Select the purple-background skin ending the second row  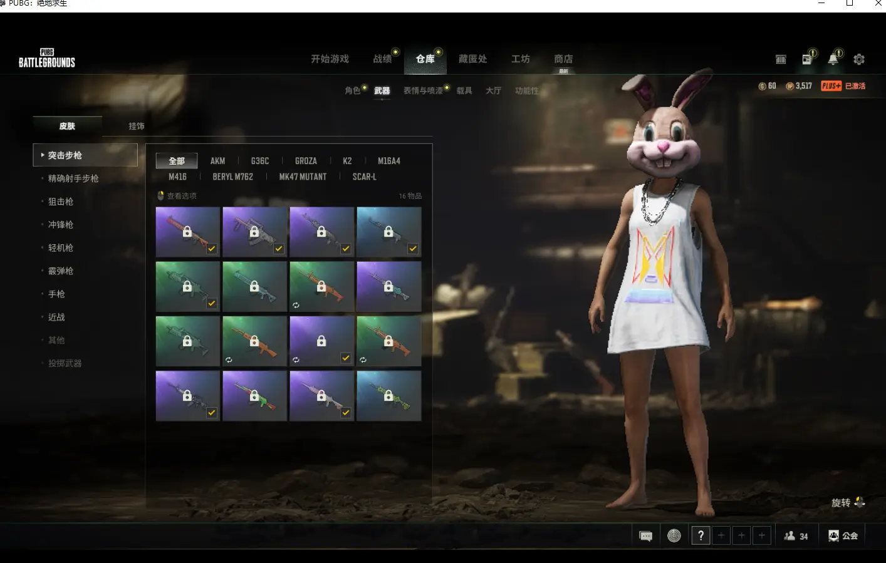[389, 287]
